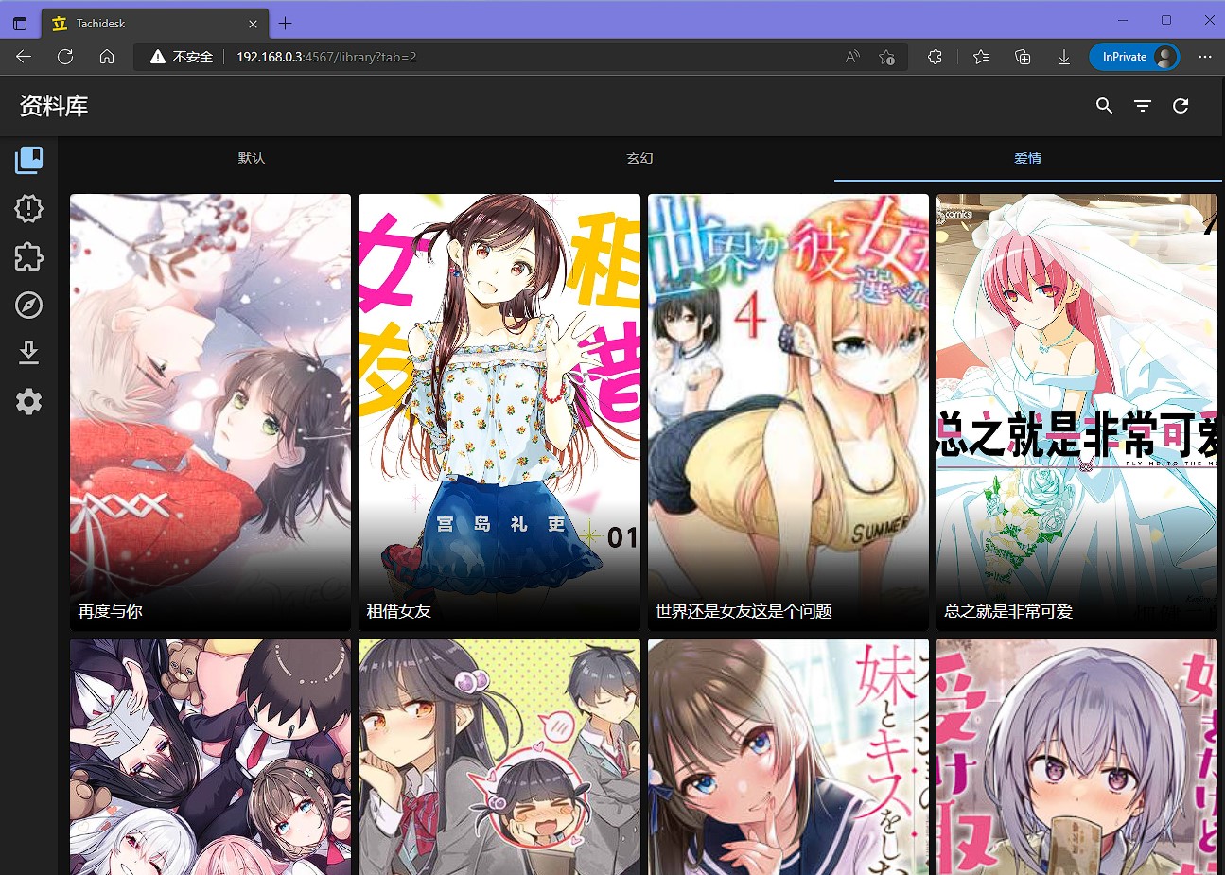Click the read aloud icon
The height and width of the screenshot is (875, 1225).
pos(852,57)
